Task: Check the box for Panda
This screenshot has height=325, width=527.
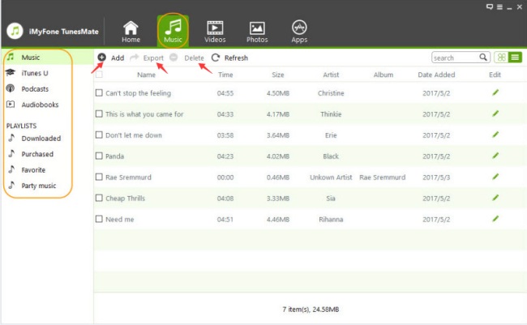Action: click(99, 156)
